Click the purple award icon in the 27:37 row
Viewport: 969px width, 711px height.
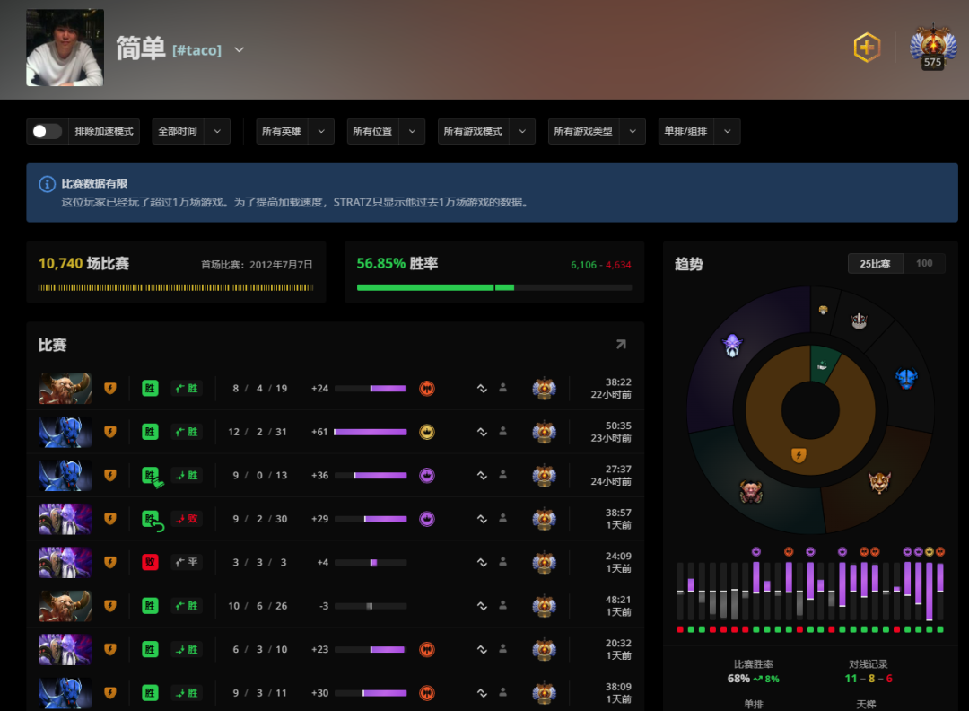pyautogui.click(x=427, y=476)
